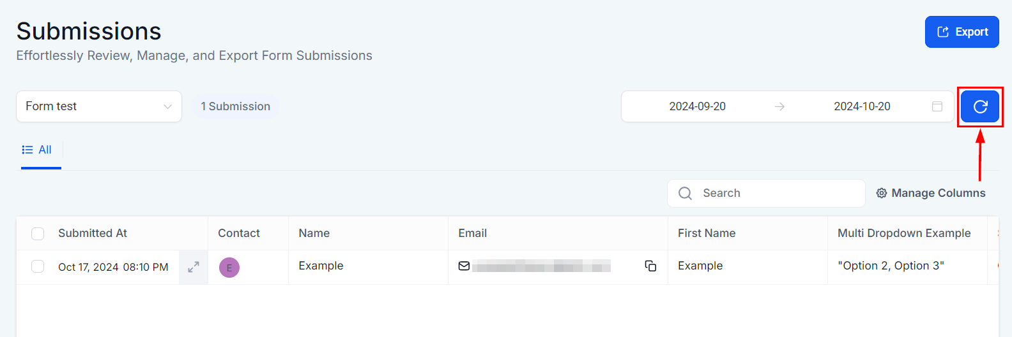Click the magnifier icon in Search
Screen dimensions: 1012x337
coord(685,193)
